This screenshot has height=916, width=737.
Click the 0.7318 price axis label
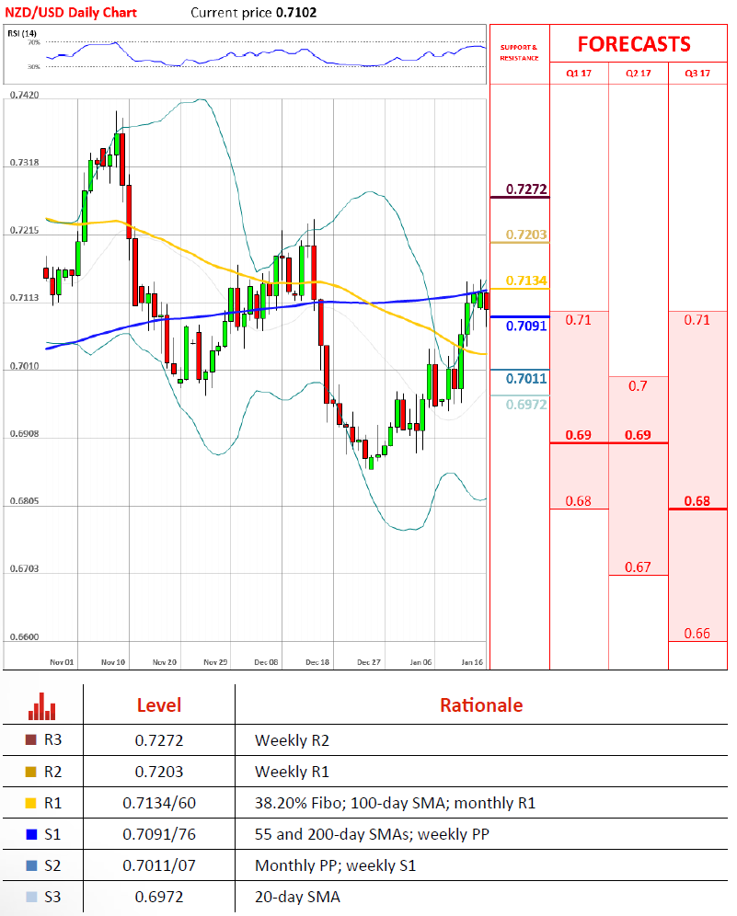click(25, 163)
